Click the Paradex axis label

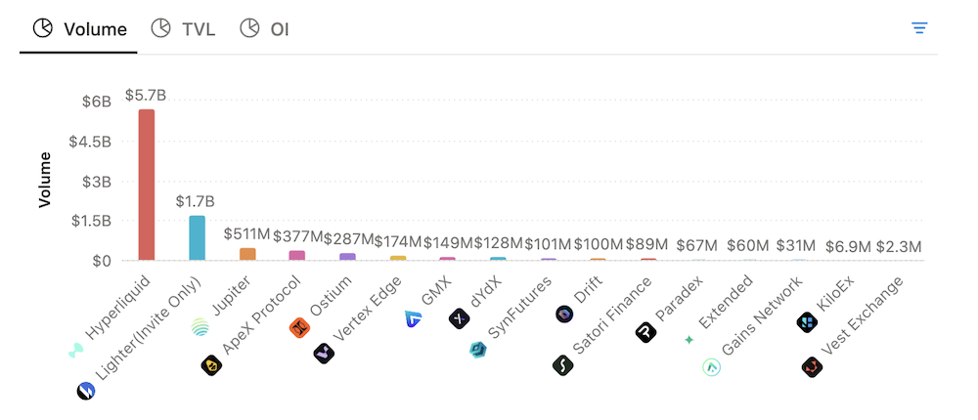(x=681, y=301)
